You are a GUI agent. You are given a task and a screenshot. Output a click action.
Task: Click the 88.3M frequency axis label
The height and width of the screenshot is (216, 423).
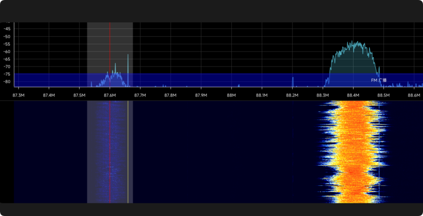(323, 96)
